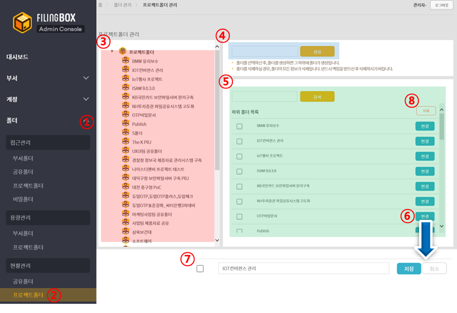Tick the checkbox in the rename row
Screen dimensions: 457x313
click(200, 268)
